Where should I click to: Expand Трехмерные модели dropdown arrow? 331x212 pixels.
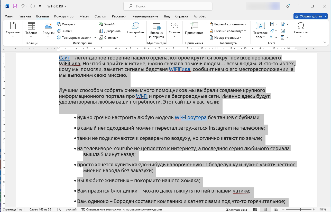coord(95,38)
